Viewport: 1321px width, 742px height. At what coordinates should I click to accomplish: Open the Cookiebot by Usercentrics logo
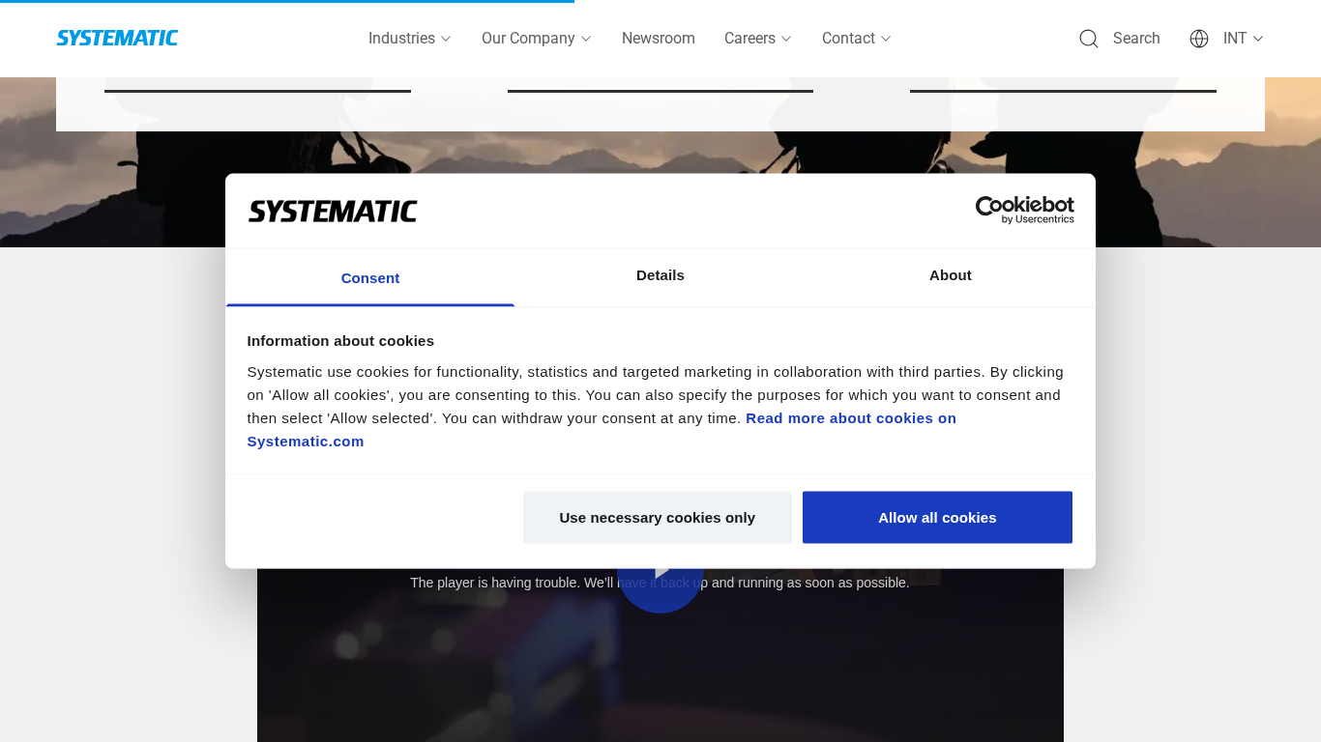click(1024, 210)
